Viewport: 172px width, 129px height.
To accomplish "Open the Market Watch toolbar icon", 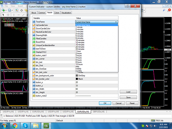I will coord(17,10).
